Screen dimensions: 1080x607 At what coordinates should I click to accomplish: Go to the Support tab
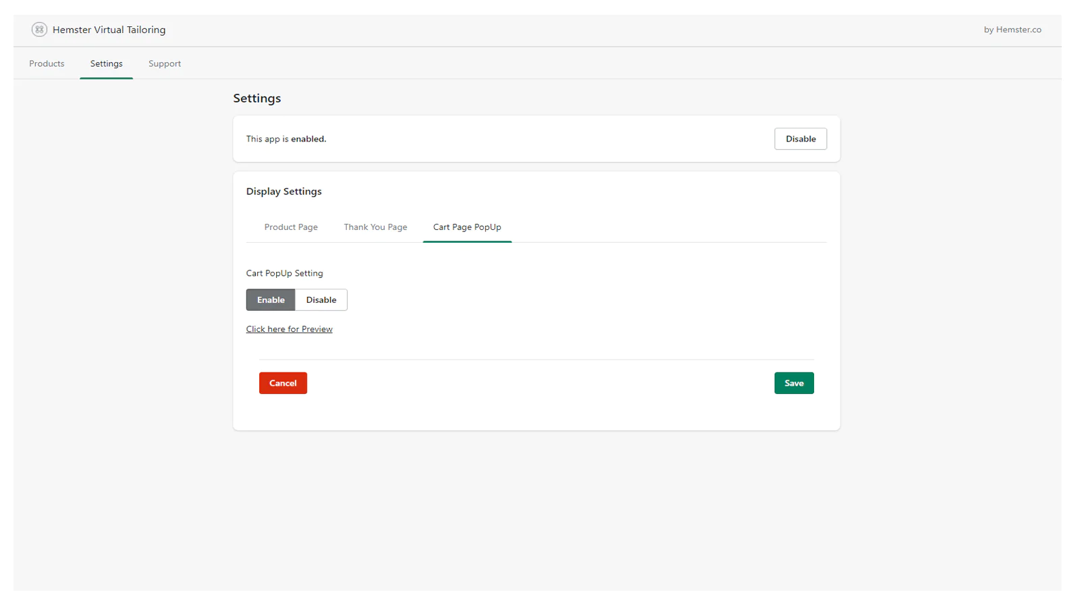pos(165,63)
